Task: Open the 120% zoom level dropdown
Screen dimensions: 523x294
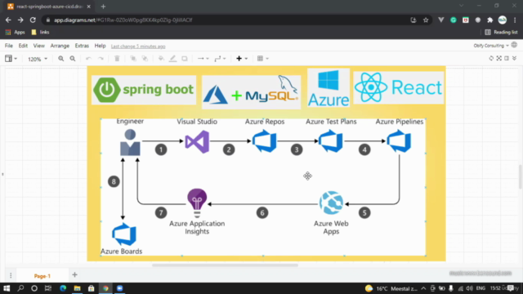Action: 38,59
